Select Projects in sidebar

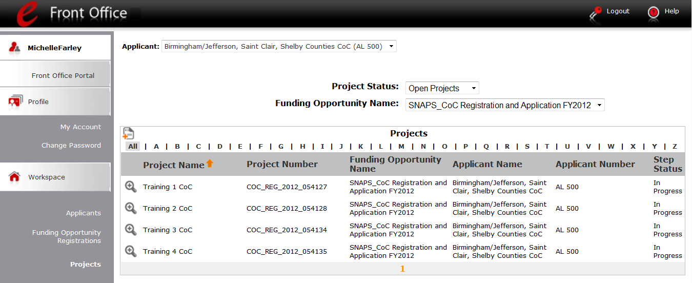point(86,264)
